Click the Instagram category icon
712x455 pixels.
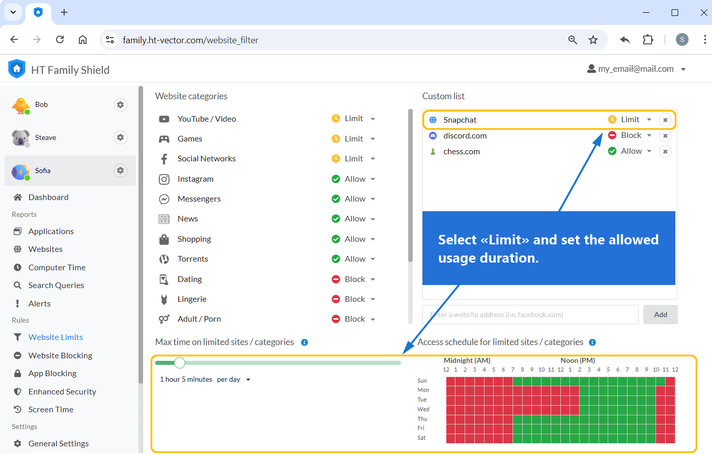164,179
